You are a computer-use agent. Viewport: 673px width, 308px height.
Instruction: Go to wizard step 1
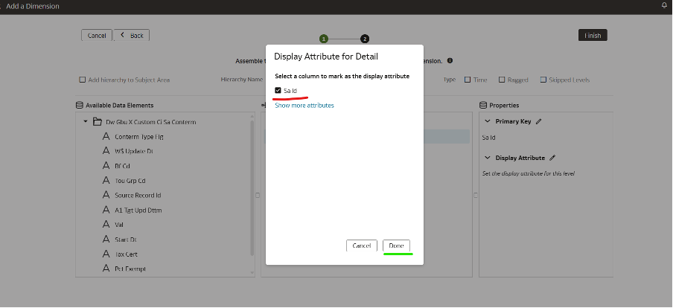[324, 39]
